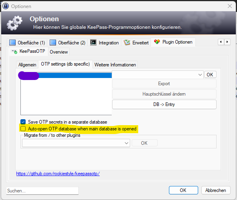Click into the Suchen... search field
Image resolution: width=237 pixels, height=200 pixels.
point(42,191)
